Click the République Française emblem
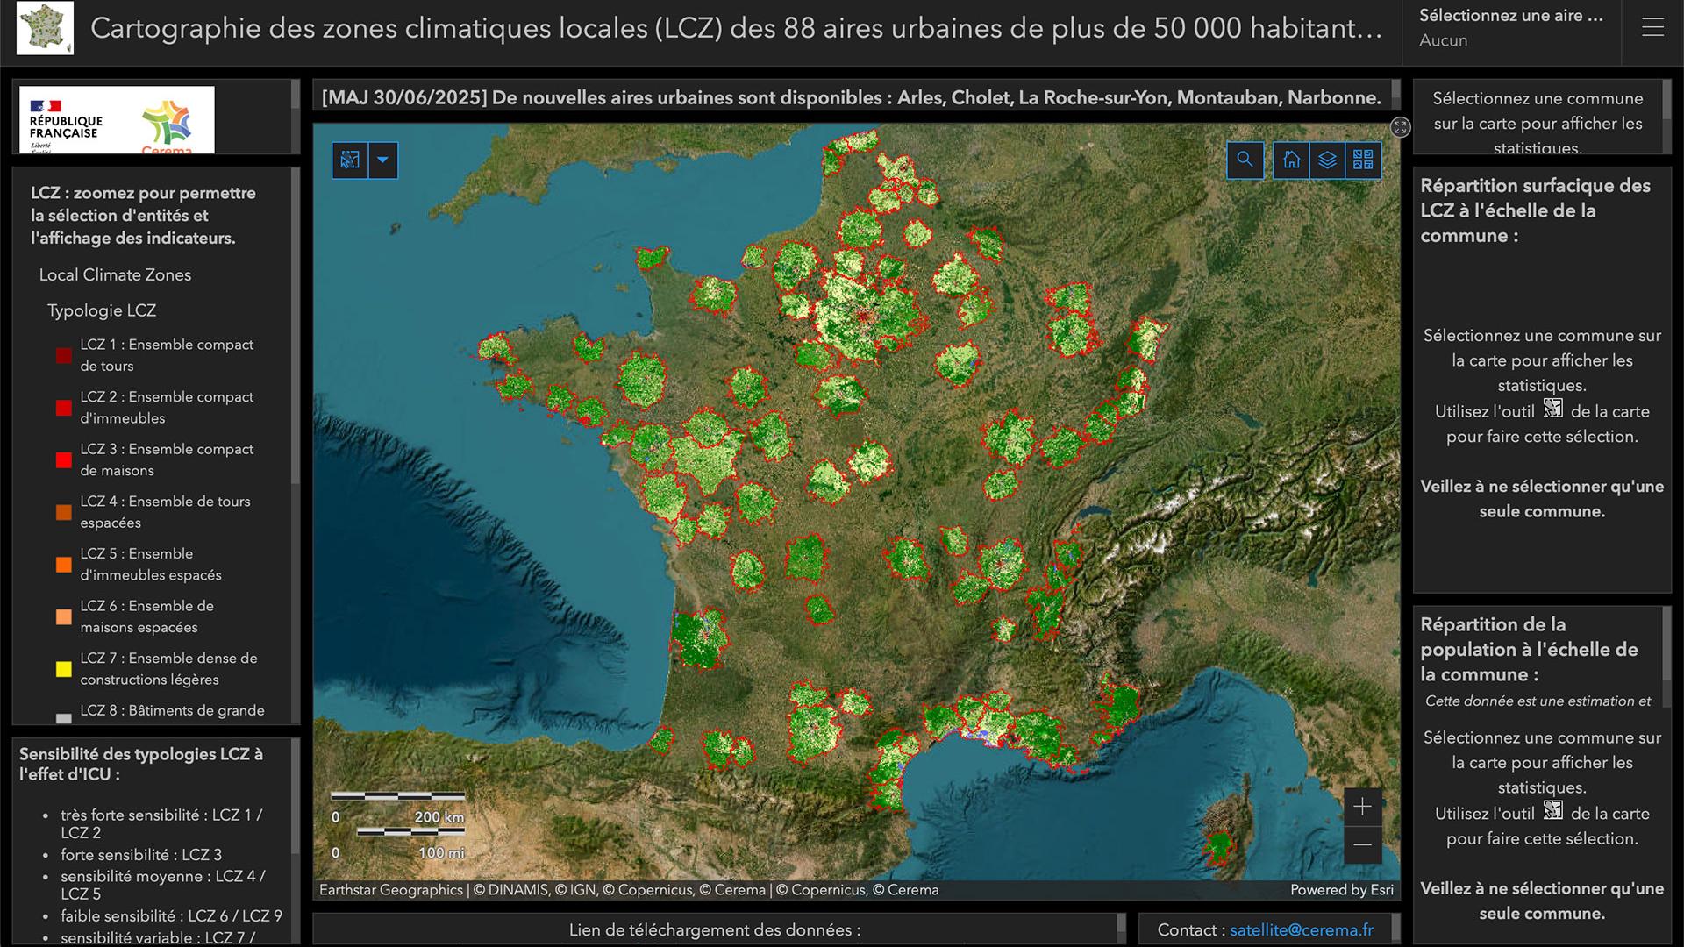 (66, 120)
